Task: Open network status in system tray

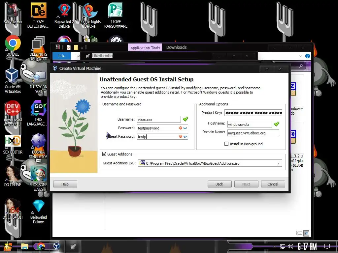Action: click(x=283, y=246)
